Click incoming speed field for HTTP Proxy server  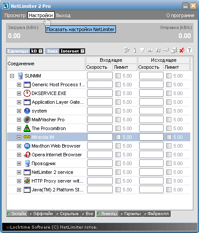pyautogui.click(x=100, y=181)
